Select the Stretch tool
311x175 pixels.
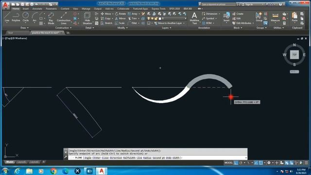click(106, 23)
